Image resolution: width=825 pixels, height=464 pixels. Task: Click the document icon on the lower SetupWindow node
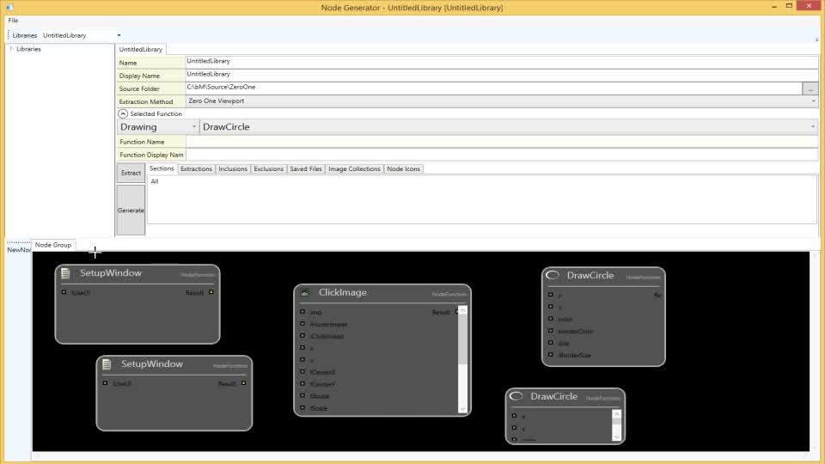(107, 364)
